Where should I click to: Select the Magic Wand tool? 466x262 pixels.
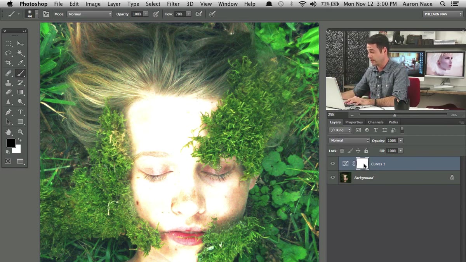click(21, 53)
